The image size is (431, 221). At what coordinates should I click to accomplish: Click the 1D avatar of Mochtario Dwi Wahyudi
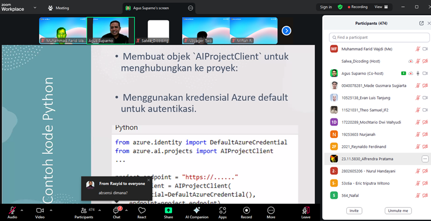point(334,122)
